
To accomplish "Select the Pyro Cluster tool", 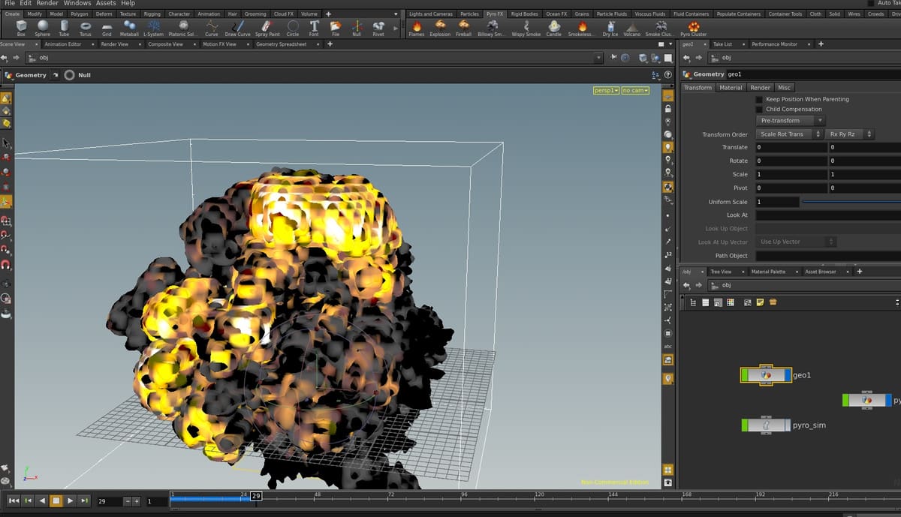I will tap(693, 29).
